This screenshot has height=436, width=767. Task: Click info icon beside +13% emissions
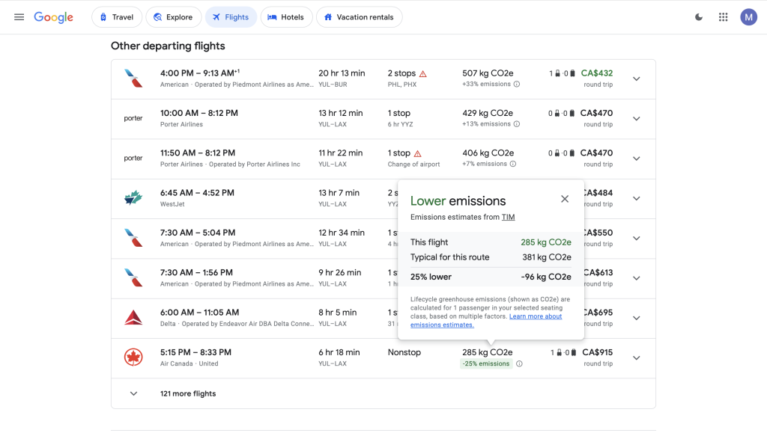click(x=517, y=124)
